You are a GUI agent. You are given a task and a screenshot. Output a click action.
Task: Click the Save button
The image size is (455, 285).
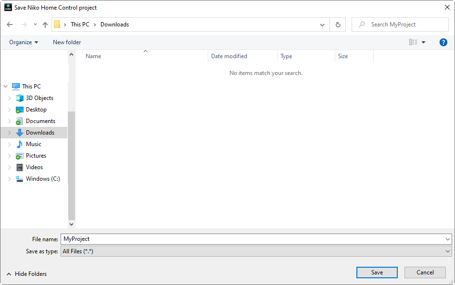tap(377, 273)
